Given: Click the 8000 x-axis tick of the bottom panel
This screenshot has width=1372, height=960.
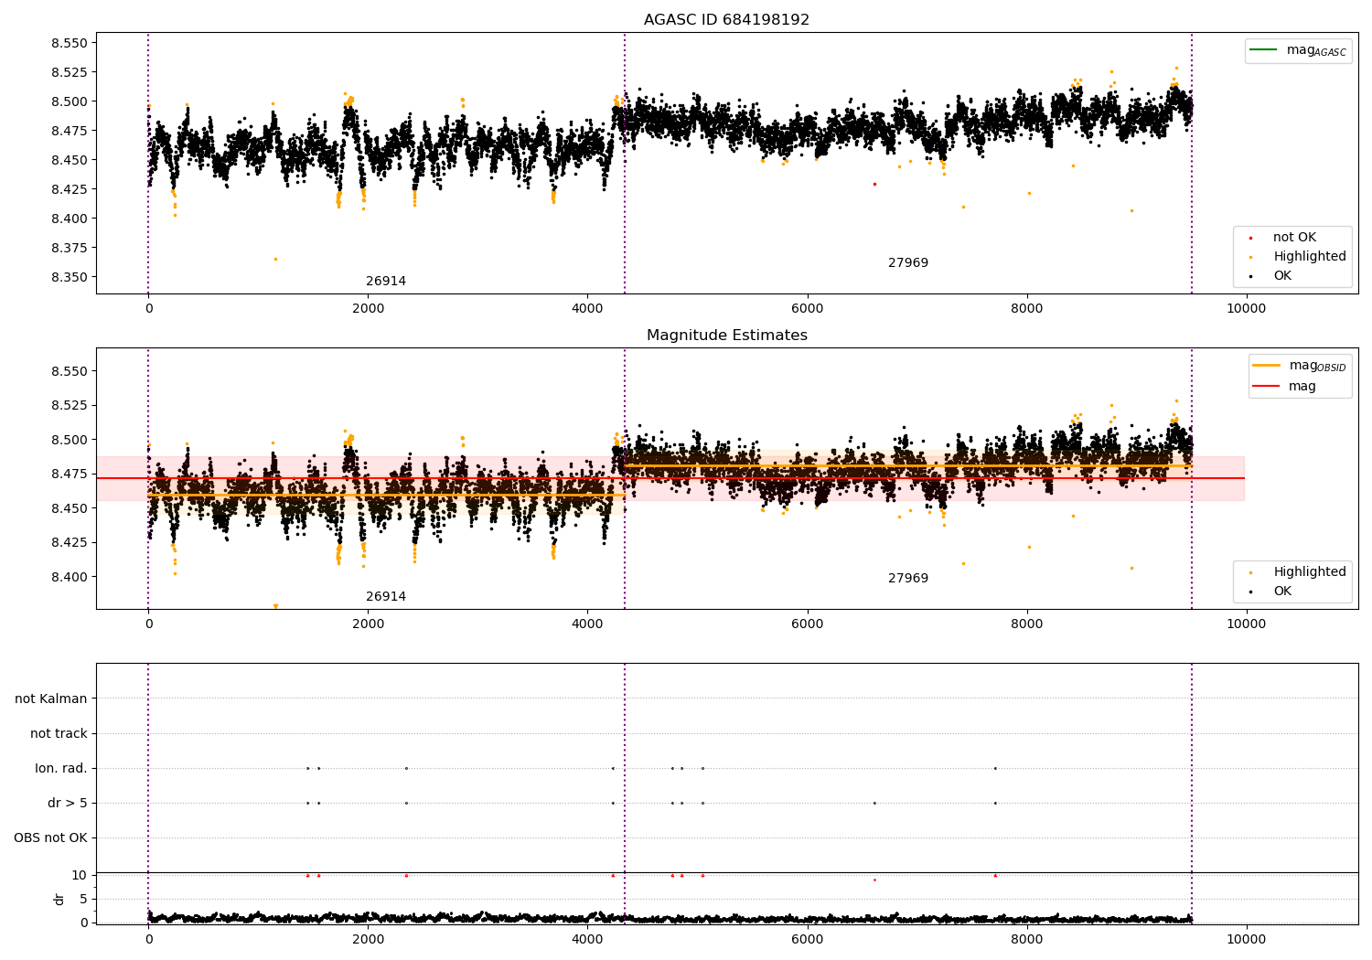Looking at the screenshot, I should pyautogui.click(x=1026, y=940).
